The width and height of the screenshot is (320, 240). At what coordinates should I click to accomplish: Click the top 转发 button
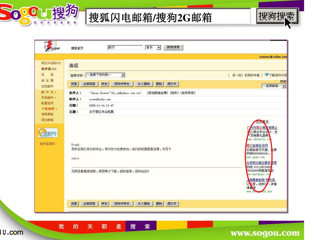click(x=104, y=84)
